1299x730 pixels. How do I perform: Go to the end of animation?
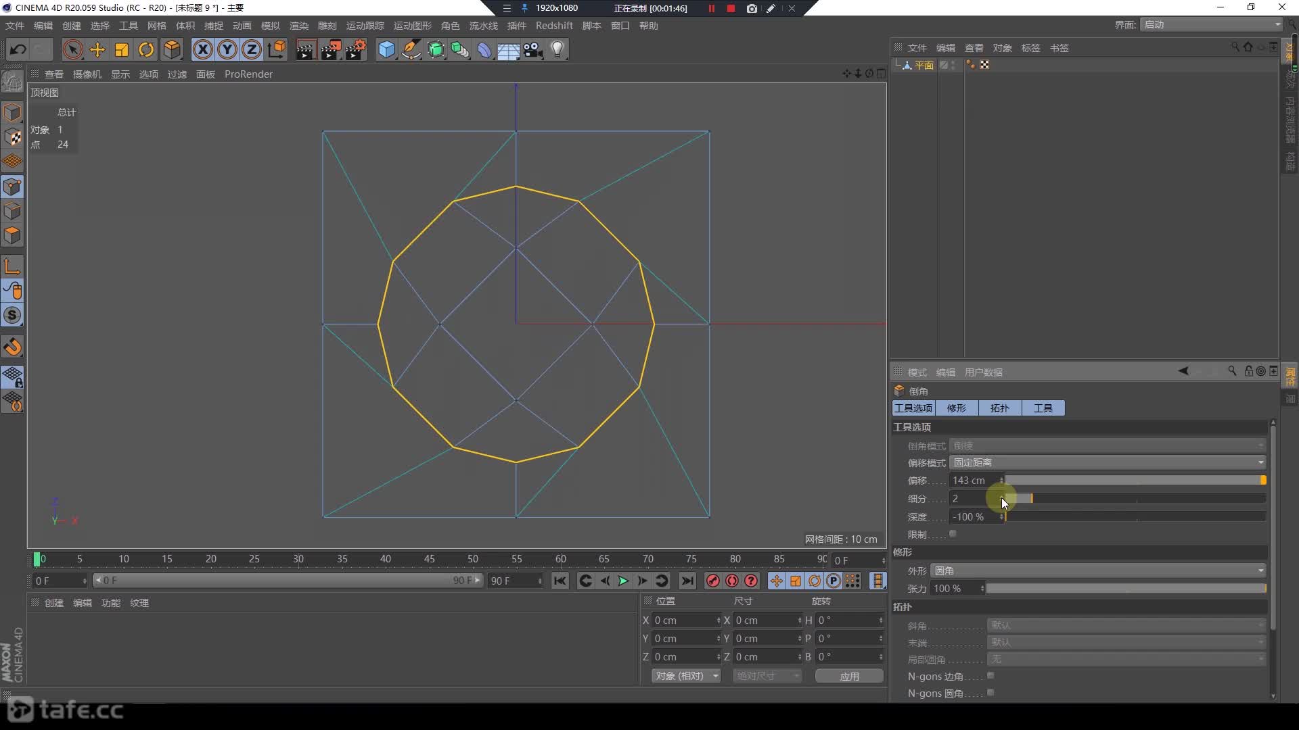pyautogui.click(x=687, y=581)
